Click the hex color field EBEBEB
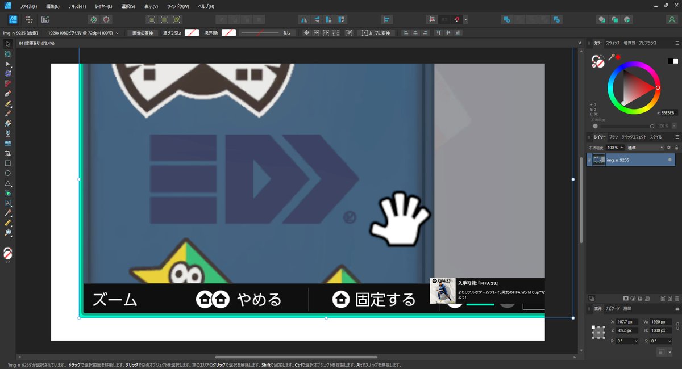The image size is (682, 369). [x=669, y=113]
